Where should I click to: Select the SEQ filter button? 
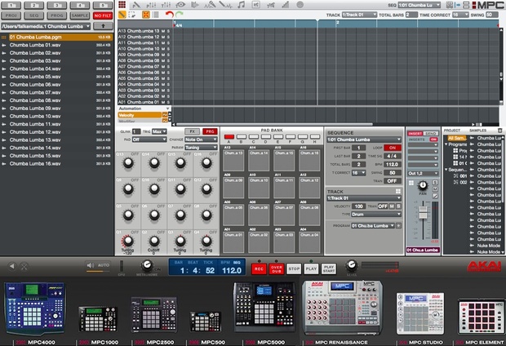tap(34, 16)
